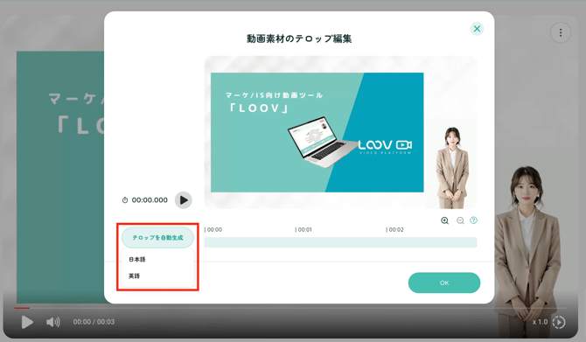This screenshot has height=342, width=586.
Task: Confirm with the OK button
Action: pos(444,283)
